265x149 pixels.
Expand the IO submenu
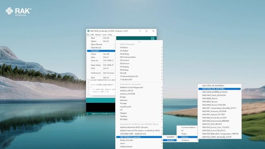click(188, 131)
